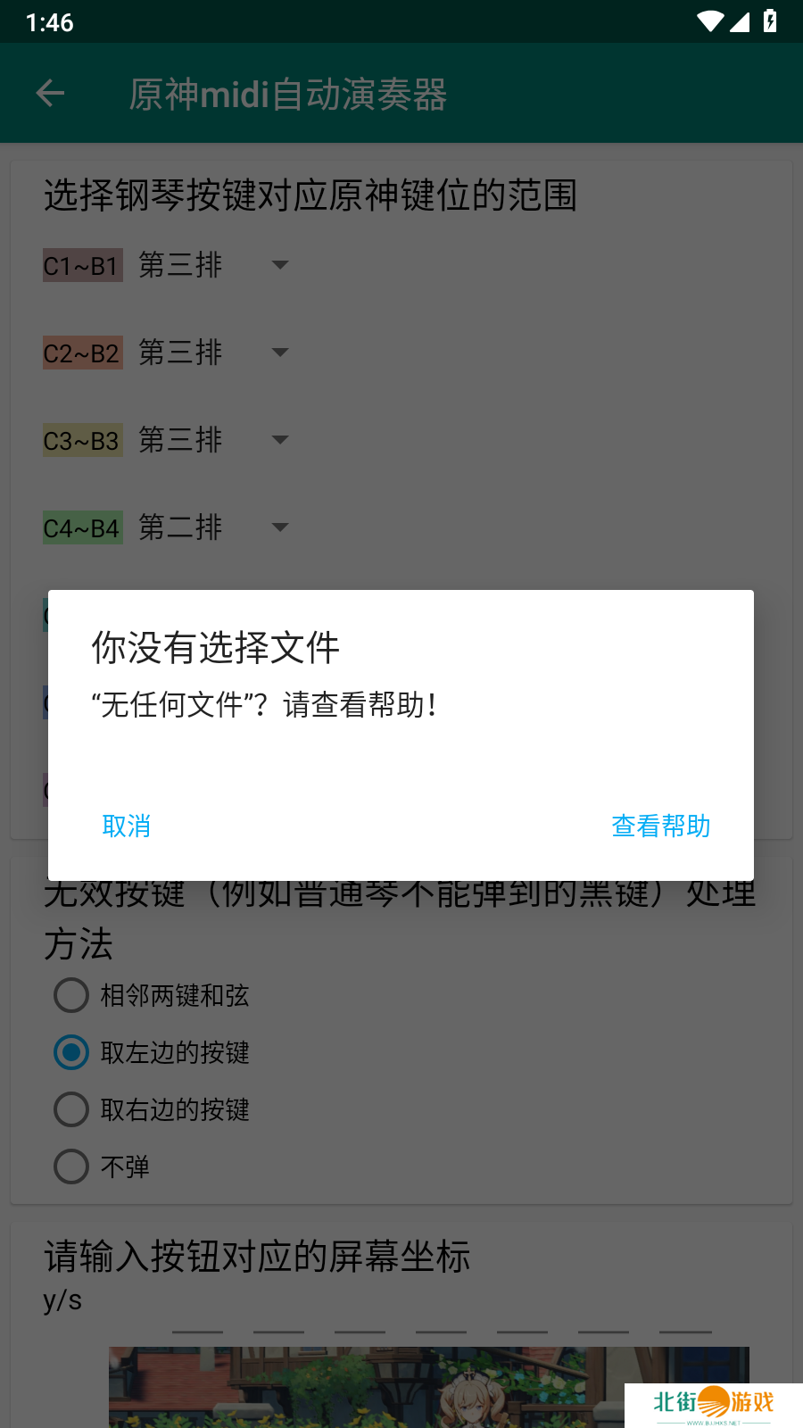Click the 北街游戏 watermark logo
The image size is (803, 1428).
(x=714, y=1405)
